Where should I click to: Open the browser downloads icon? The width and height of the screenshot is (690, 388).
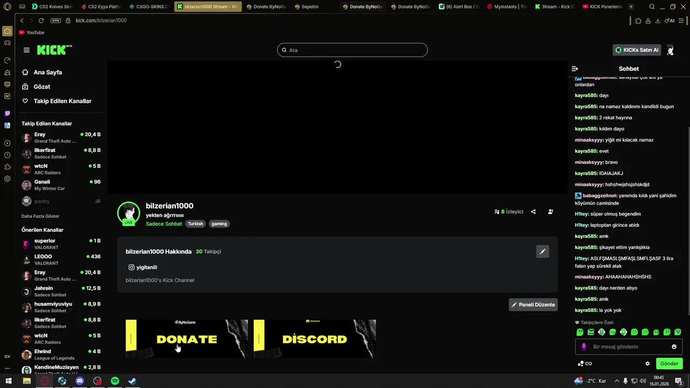click(x=658, y=20)
